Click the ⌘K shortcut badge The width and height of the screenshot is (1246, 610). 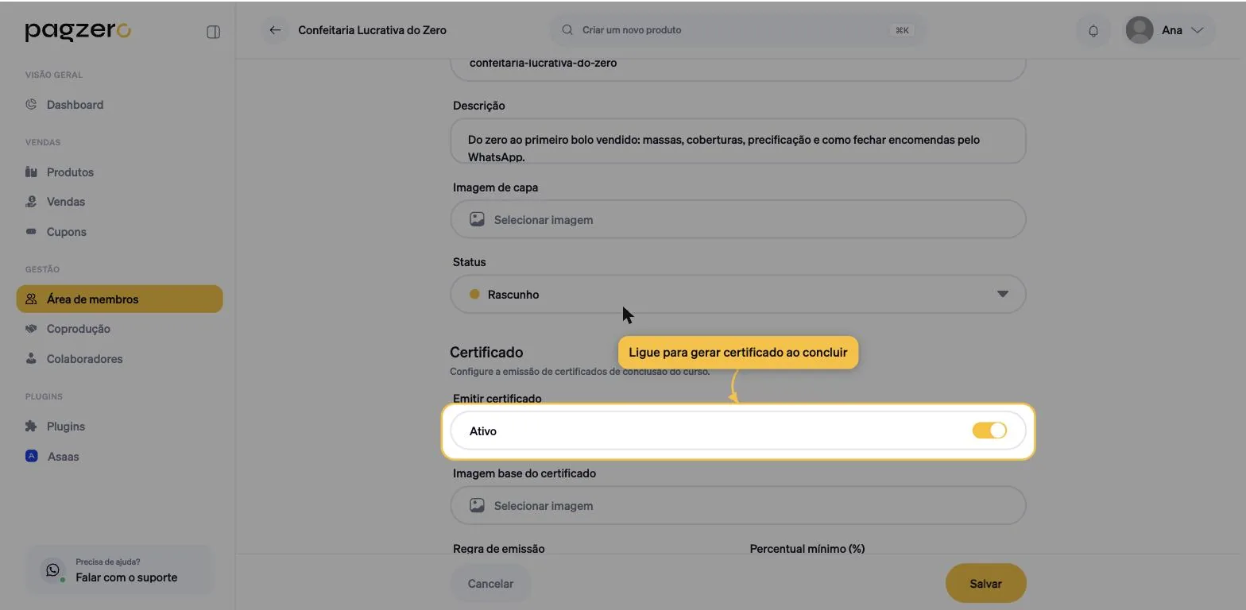pos(902,30)
